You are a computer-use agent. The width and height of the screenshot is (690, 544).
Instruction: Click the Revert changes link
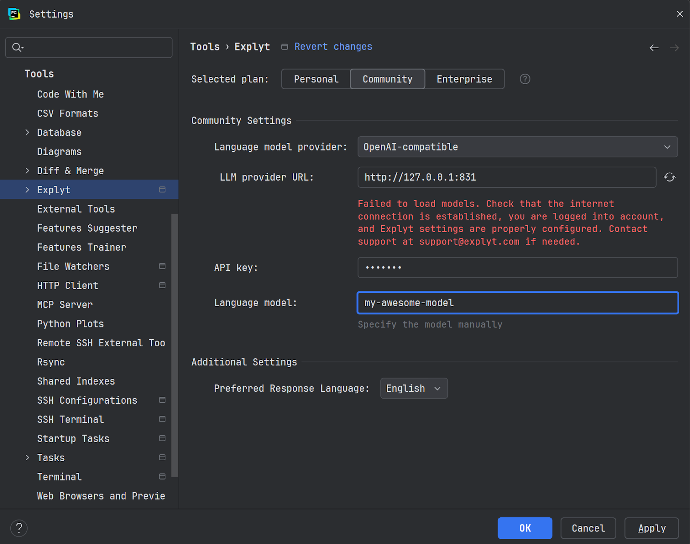333,47
